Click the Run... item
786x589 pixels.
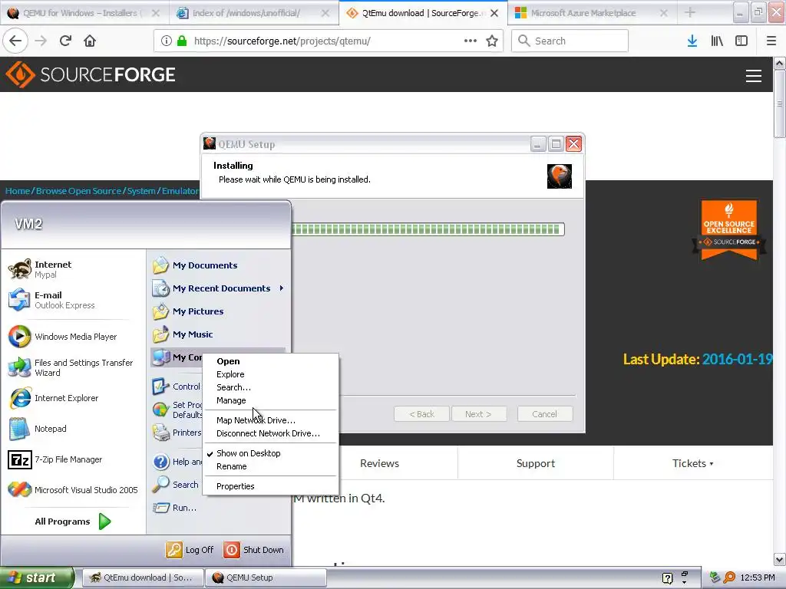coord(177,508)
